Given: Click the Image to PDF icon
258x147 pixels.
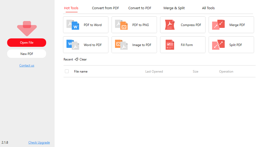Looking at the screenshot, I should (121, 45).
